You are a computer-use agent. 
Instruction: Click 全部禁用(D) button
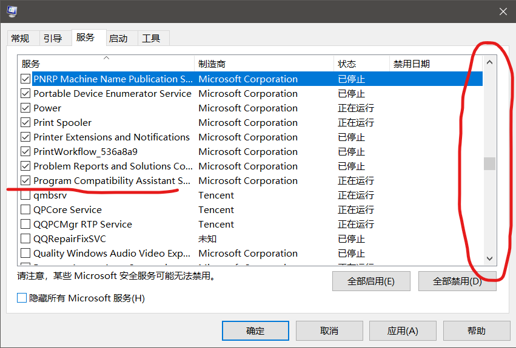pyautogui.click(x=457, y=281)
